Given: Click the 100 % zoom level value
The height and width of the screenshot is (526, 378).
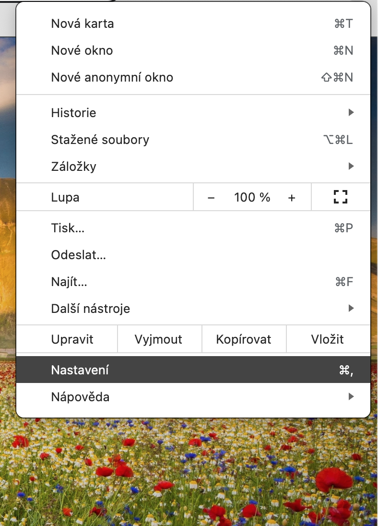Looking at the screenshot, I should (x=252, y=197).
